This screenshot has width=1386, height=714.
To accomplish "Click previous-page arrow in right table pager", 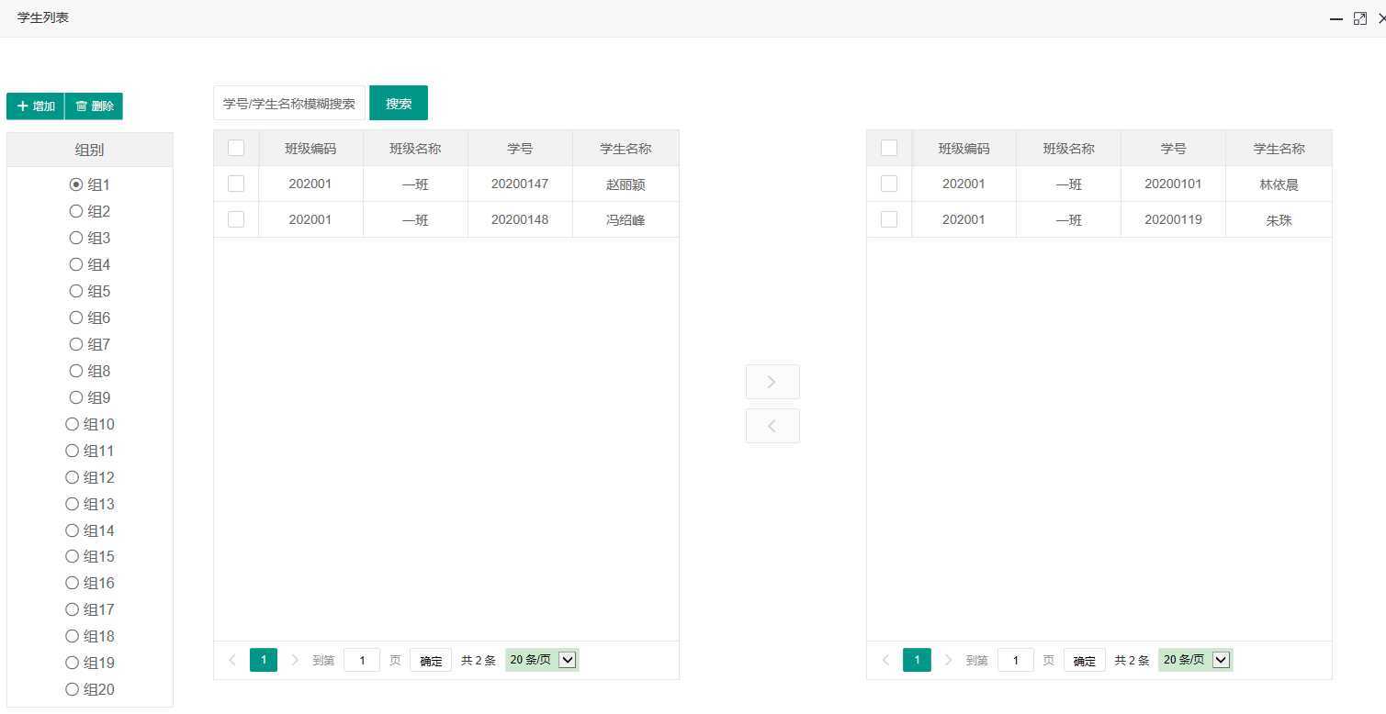I will coord(885,660).
